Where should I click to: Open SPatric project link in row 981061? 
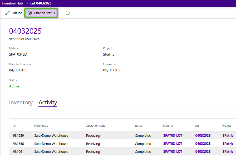(228, 151)
